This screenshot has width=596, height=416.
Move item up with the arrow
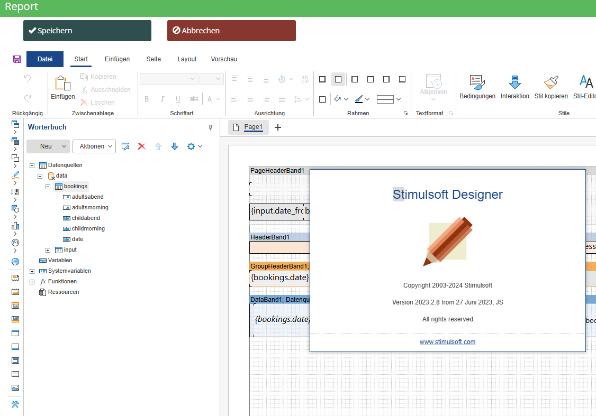(x=158, y=146)
